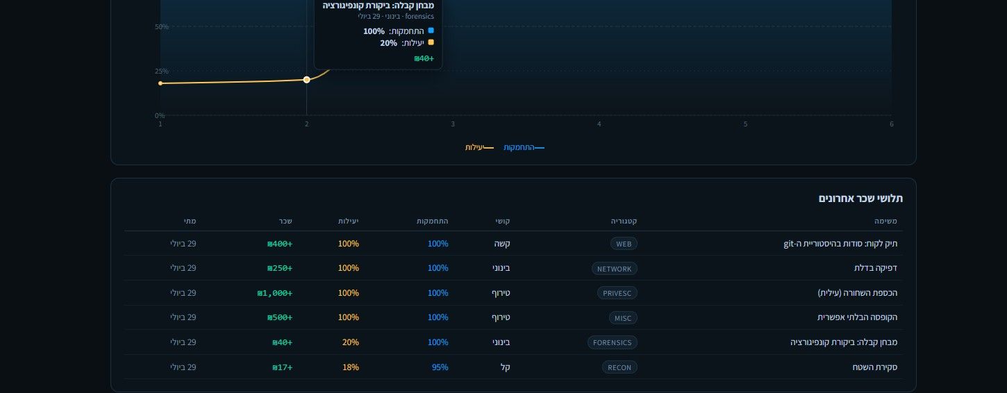Click the PRIVESC category badge
The width and height of the screenshot is (1007, 393).
click(617, 293)
